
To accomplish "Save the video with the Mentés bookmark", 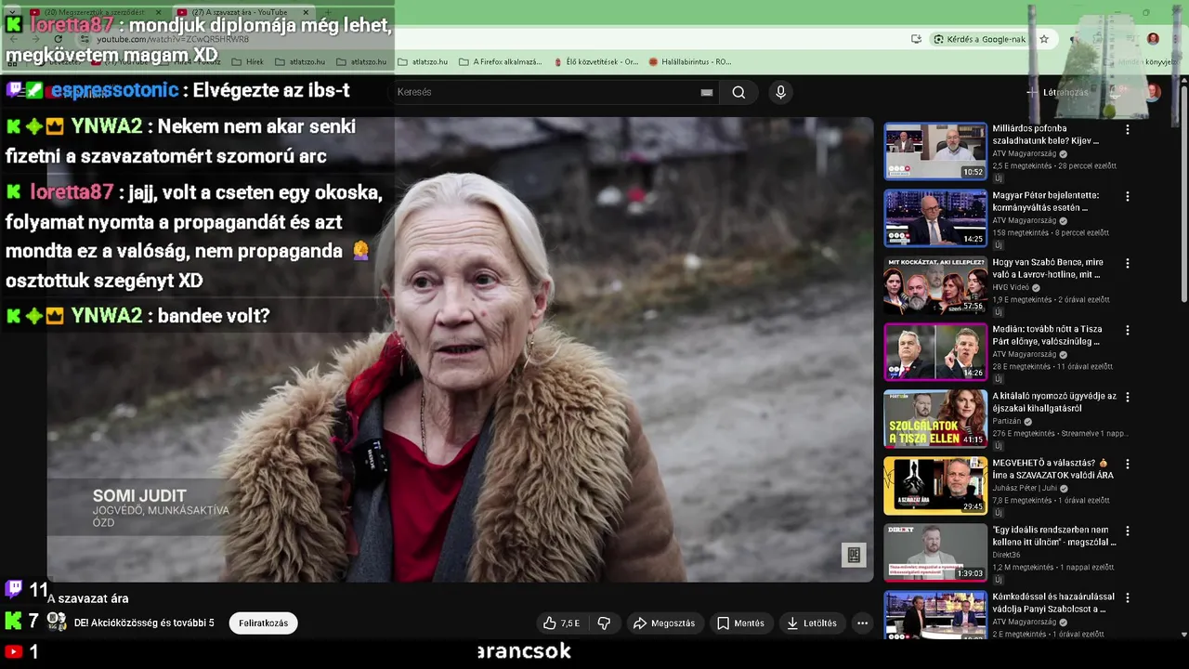I will pyautogui.click(x=740, y=623).
